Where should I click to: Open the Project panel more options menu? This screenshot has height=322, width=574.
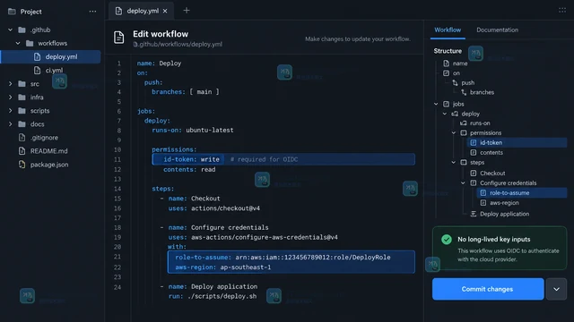coord(92,12)
